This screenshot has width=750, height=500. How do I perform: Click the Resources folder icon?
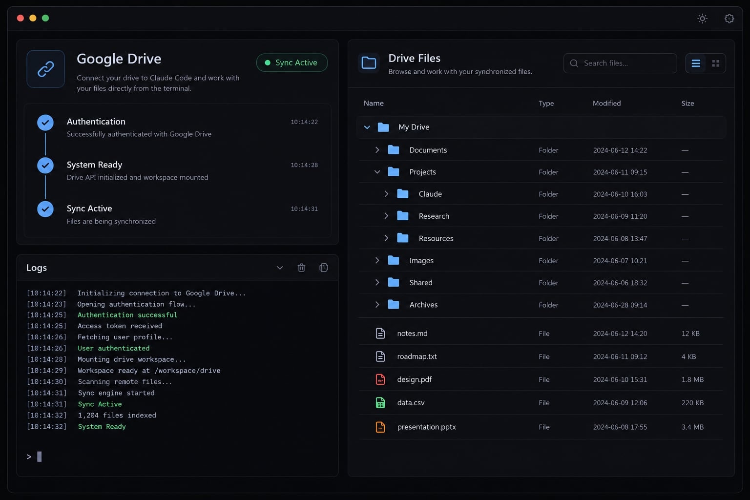(x=403, y=238)
